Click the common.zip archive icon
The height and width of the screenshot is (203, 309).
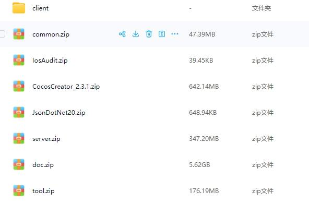pyautogui.click(x=19, y=34)
